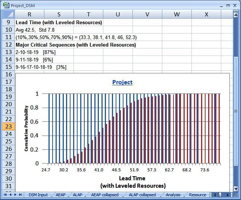The image size is (241, 200).
Task: Click vertical scrollbar down arrow
Action: (236, 188)
